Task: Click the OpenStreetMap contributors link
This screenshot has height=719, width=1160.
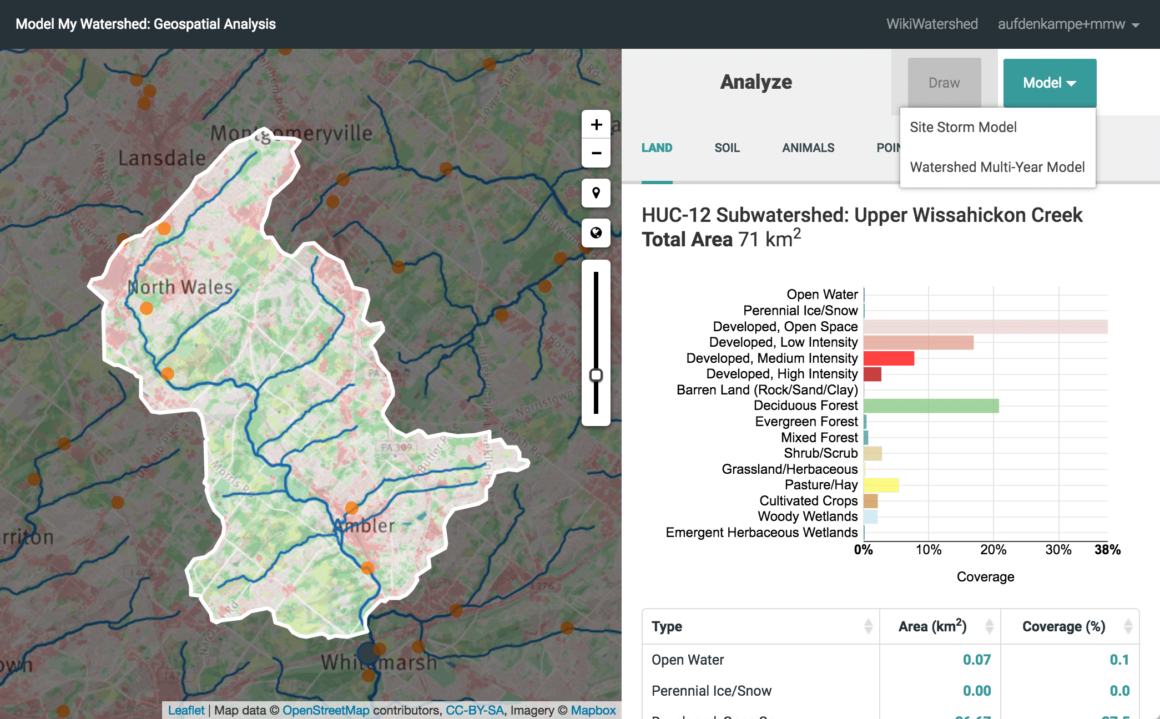Action: (326, 710)
